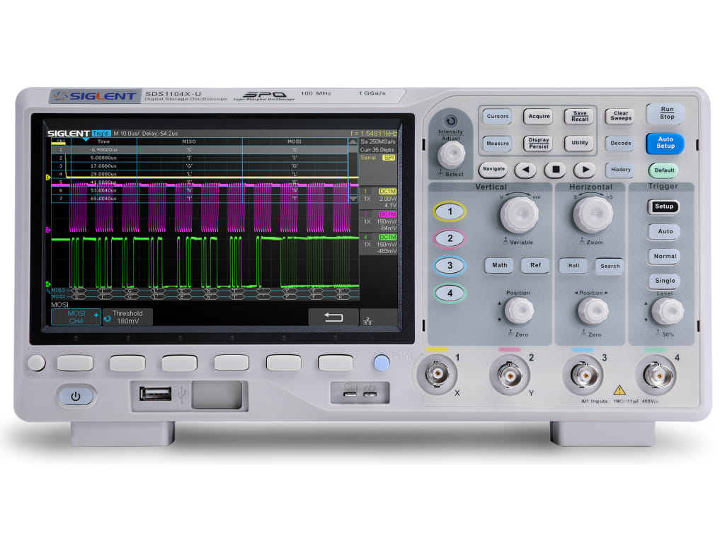725x543 pixels.
Task: Toggle the Run Stop acquisition button
Action: click(666, 113)
